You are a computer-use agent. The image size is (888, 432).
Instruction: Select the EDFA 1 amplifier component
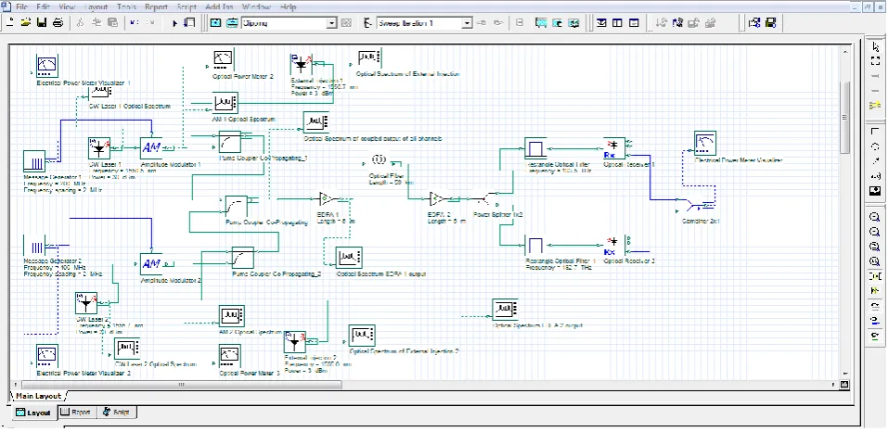click(x=327, y=199)
